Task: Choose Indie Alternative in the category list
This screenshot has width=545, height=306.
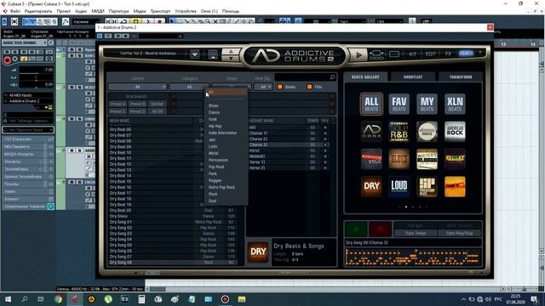Action: coord(226,133)
